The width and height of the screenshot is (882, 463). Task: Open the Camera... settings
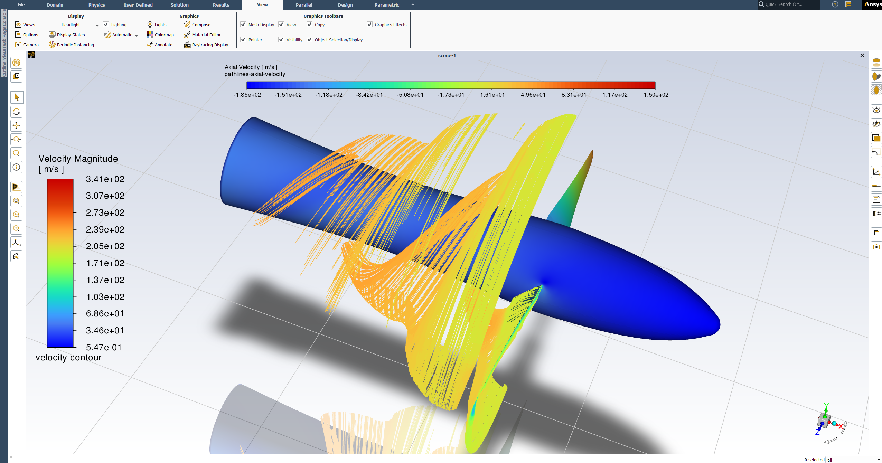tap(29, 45)
